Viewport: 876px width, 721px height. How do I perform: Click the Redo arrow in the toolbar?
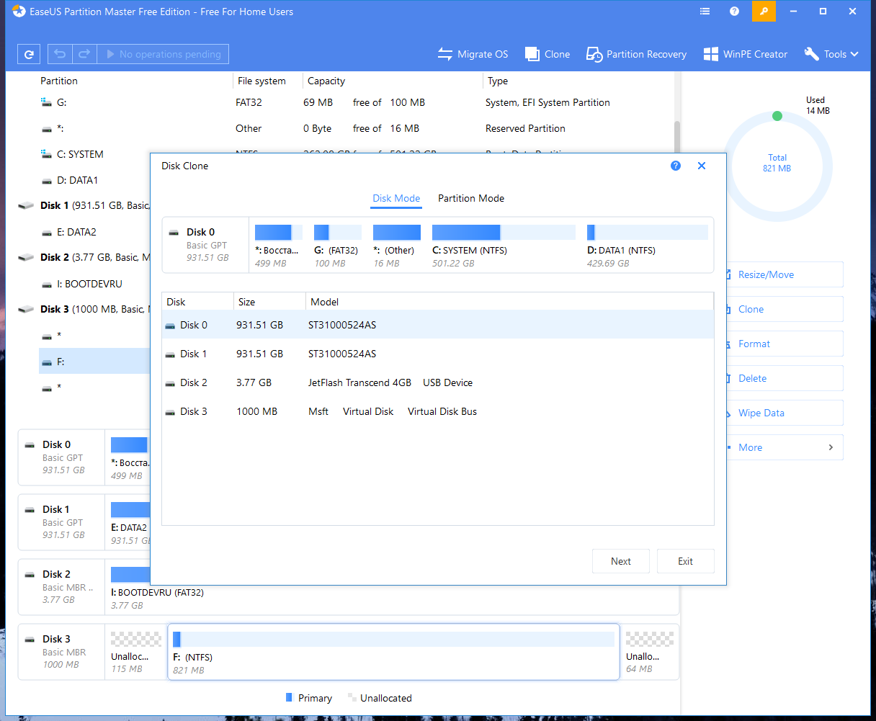point(84,54)
